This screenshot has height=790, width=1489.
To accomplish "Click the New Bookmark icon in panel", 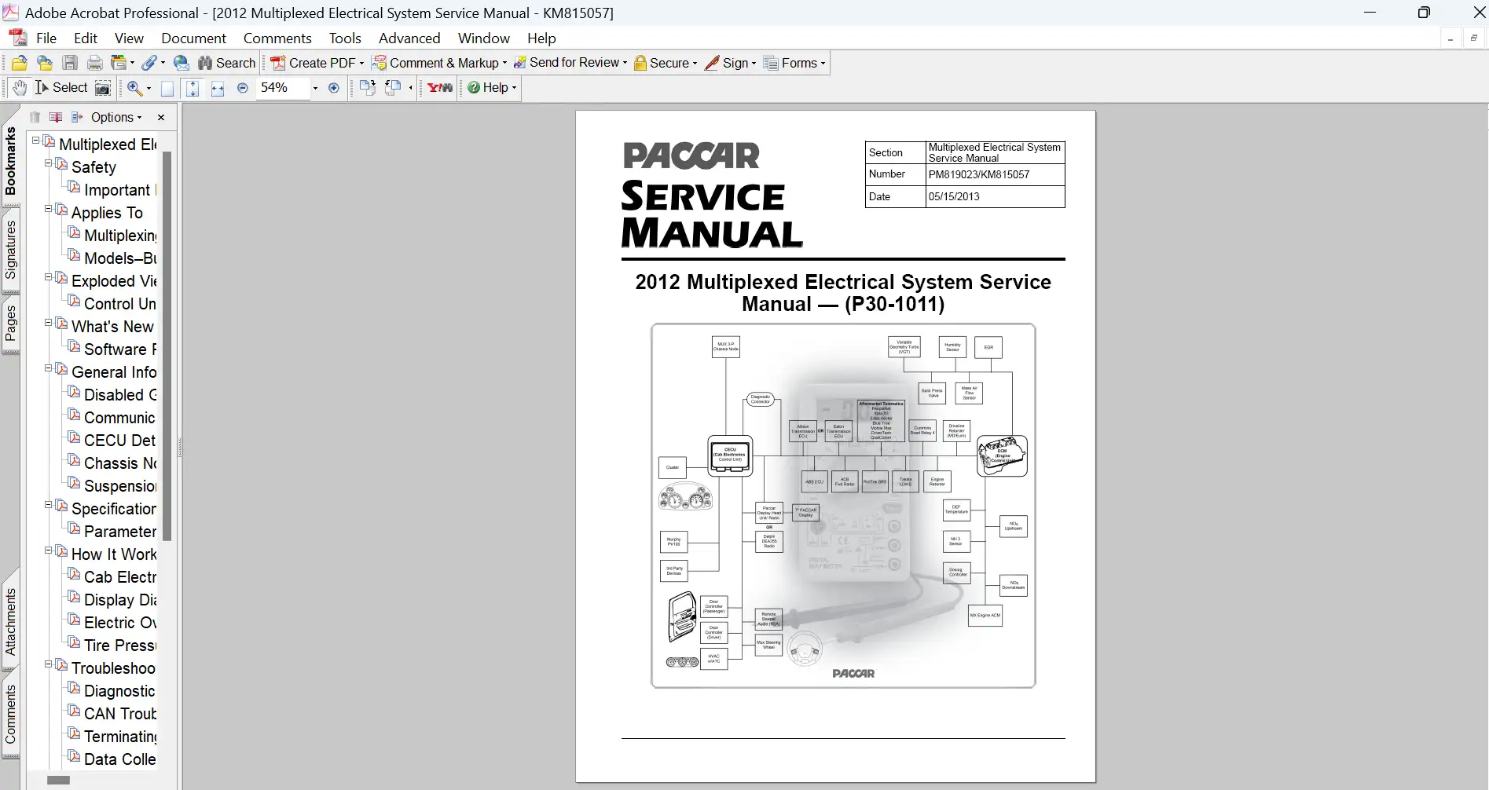I will (x=56, y=117).
